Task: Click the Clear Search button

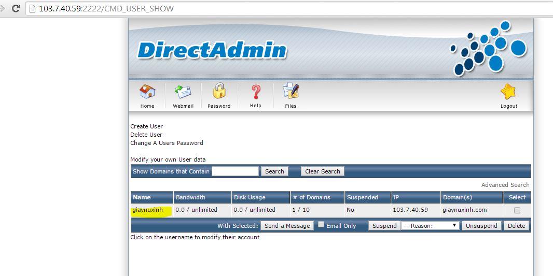Action: click(322, 171)
